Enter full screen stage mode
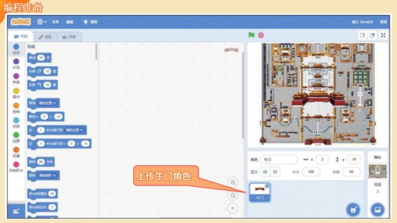This screenshot has width=397, height=223. pos(383,35)
